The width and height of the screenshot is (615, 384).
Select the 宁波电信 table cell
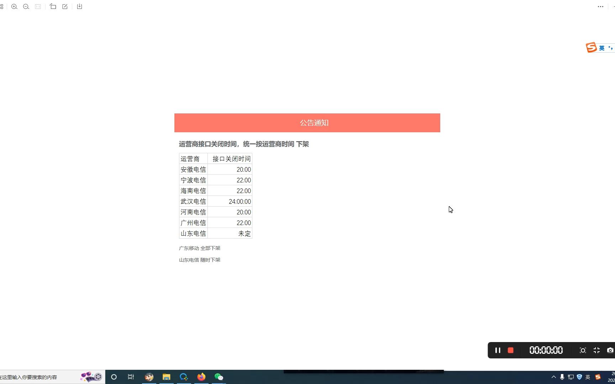[x=193, y=180]
